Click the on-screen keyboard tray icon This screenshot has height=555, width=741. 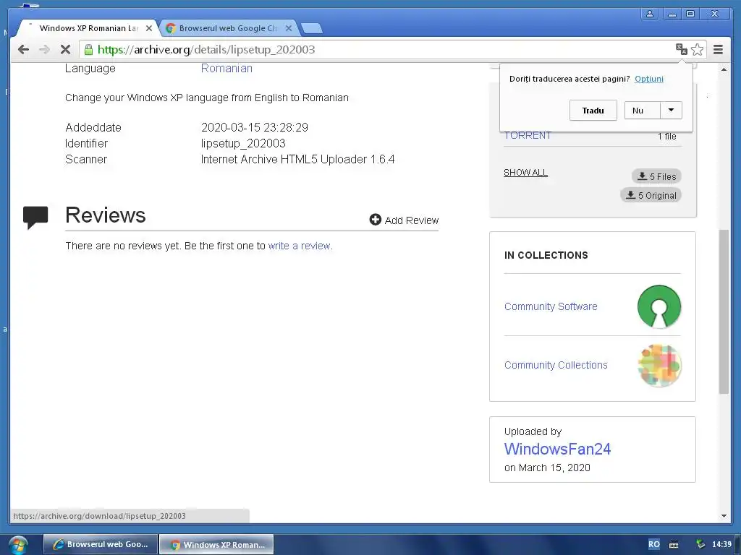[674, 545]
